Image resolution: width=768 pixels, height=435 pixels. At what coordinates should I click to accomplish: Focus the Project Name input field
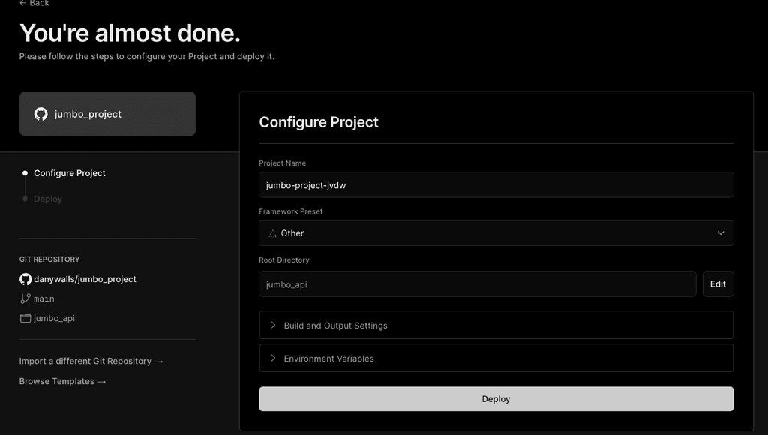pyautogui.click(x=496, y=185)
